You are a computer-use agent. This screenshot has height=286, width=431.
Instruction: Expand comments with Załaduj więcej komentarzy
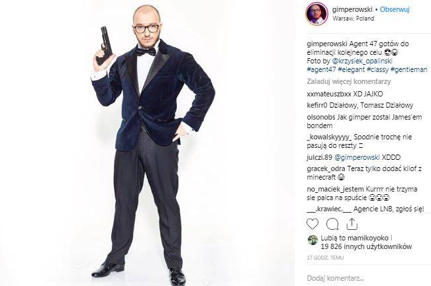coord(349,81)
